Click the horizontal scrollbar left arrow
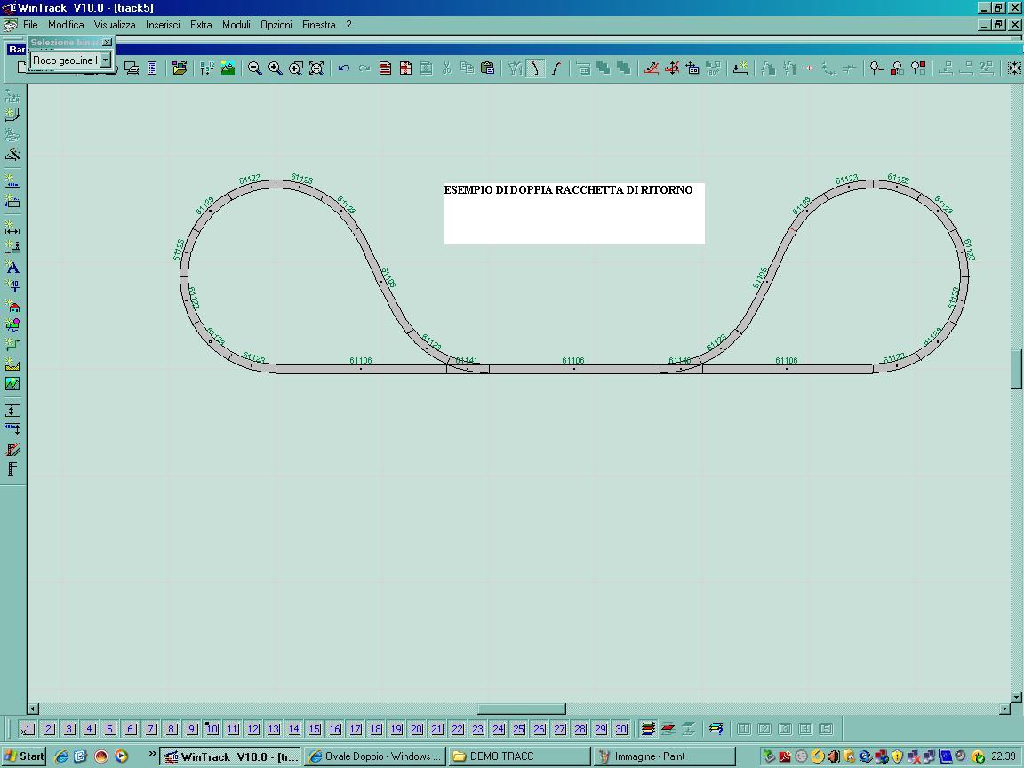This screenshot has width=1024, height=768. pos(33,709)
